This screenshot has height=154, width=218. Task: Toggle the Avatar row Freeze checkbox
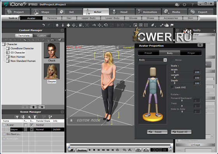tap(25, 125)
